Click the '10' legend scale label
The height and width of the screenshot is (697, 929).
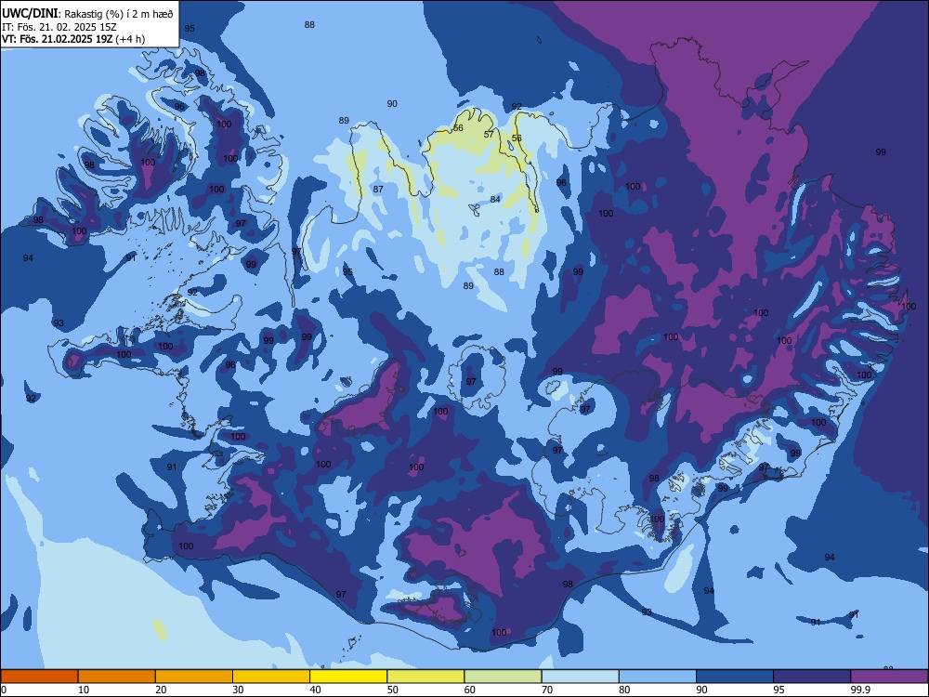pos(84,690)
